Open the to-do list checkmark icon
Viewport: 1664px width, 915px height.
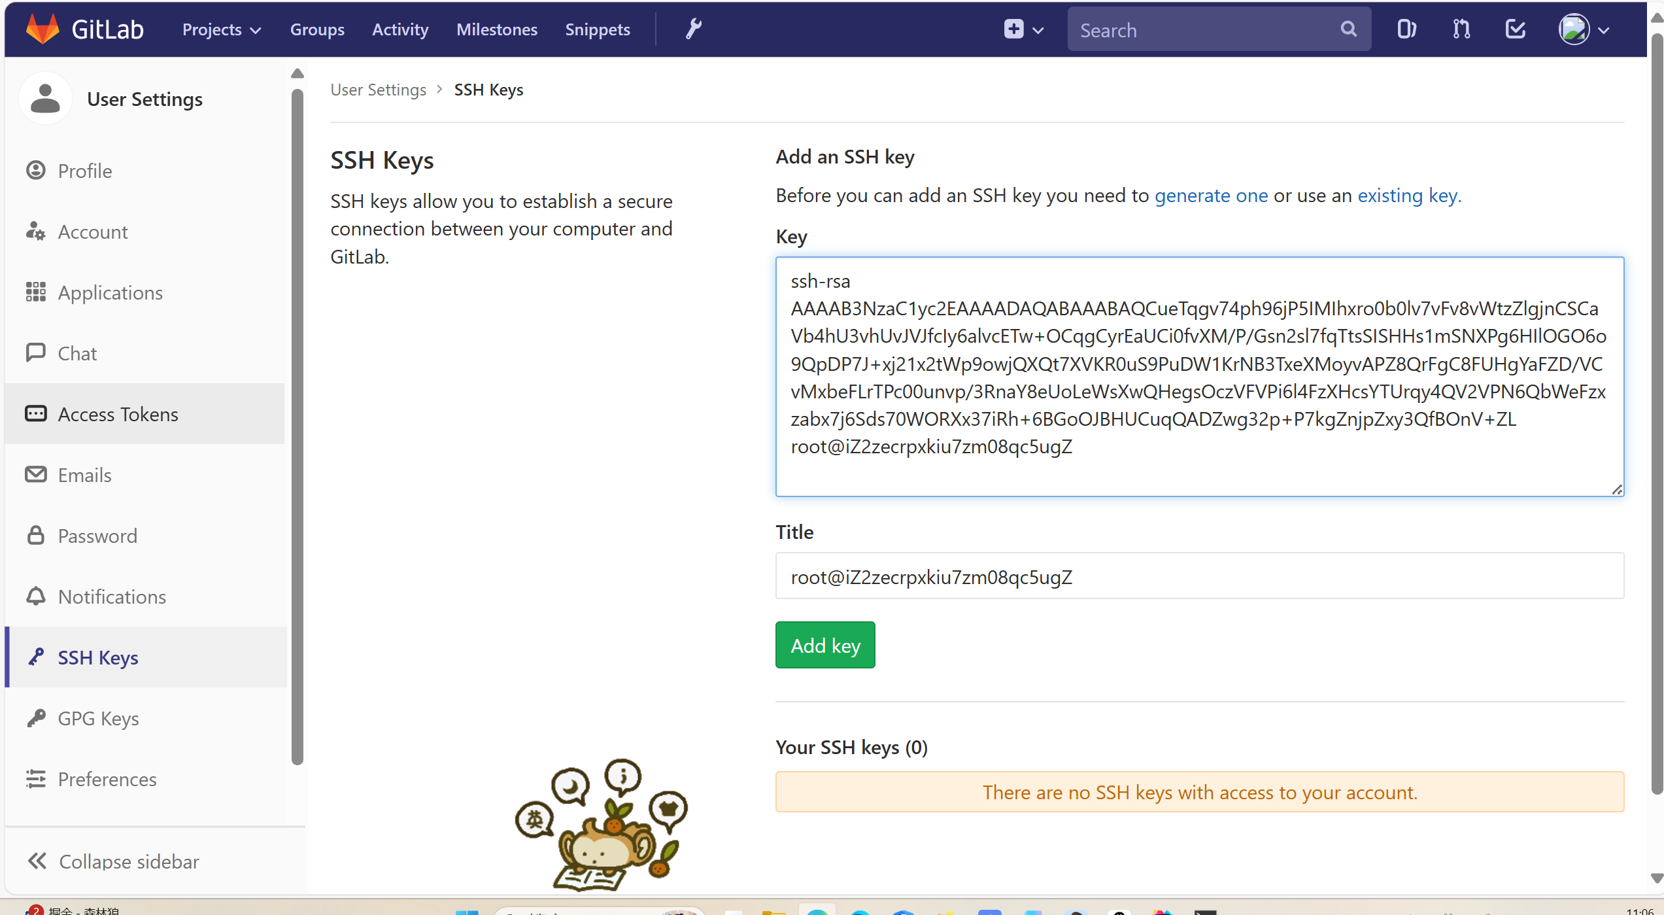pos(1515,29)
